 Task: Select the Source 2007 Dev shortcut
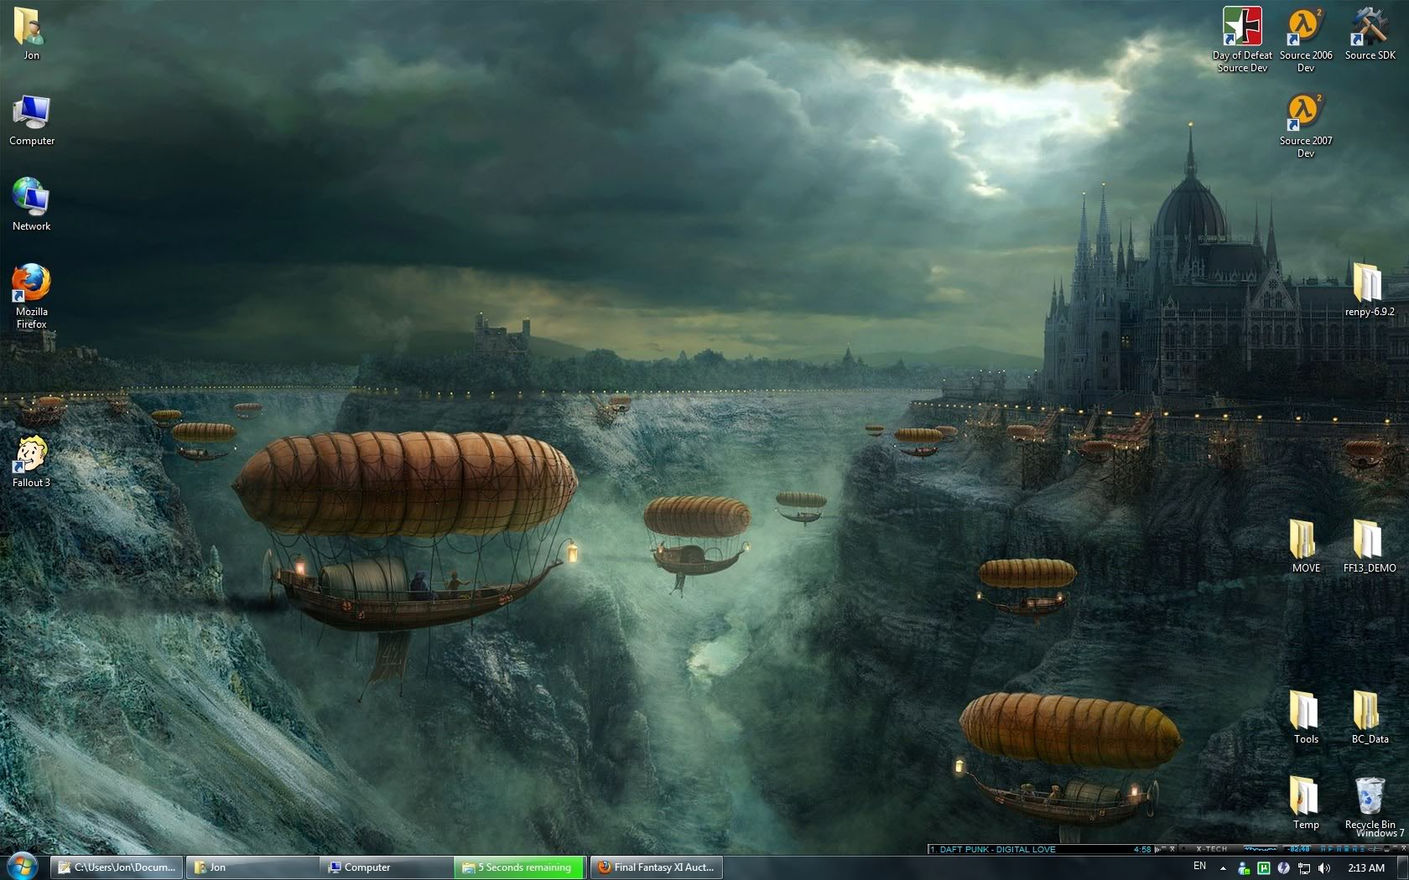(x=1305, y=114)
